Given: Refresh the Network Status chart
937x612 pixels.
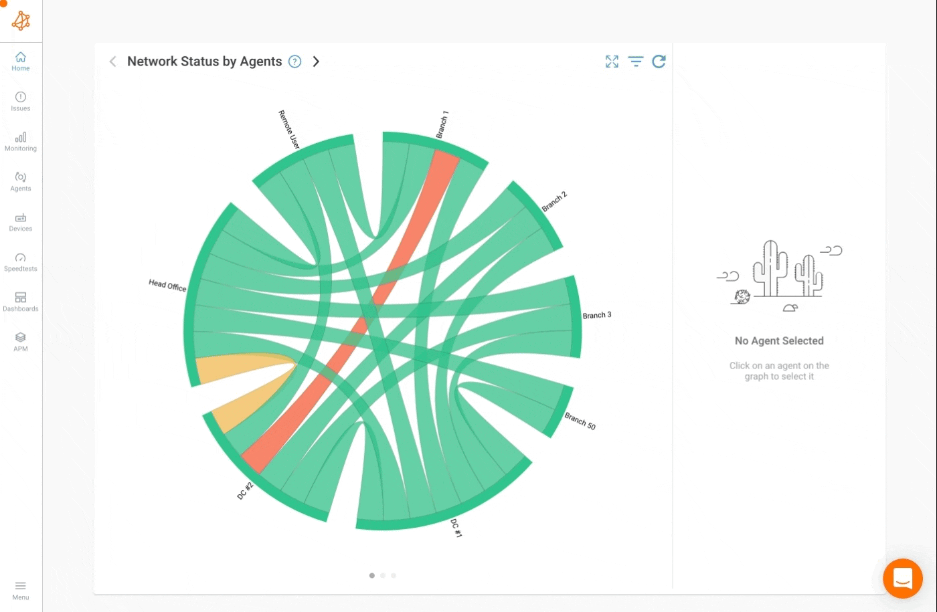Looking at the screenshot, I should [659, 61].
